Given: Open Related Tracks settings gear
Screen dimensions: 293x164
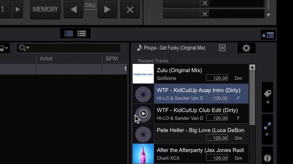Looking at the screenshot, I should 246,48.
